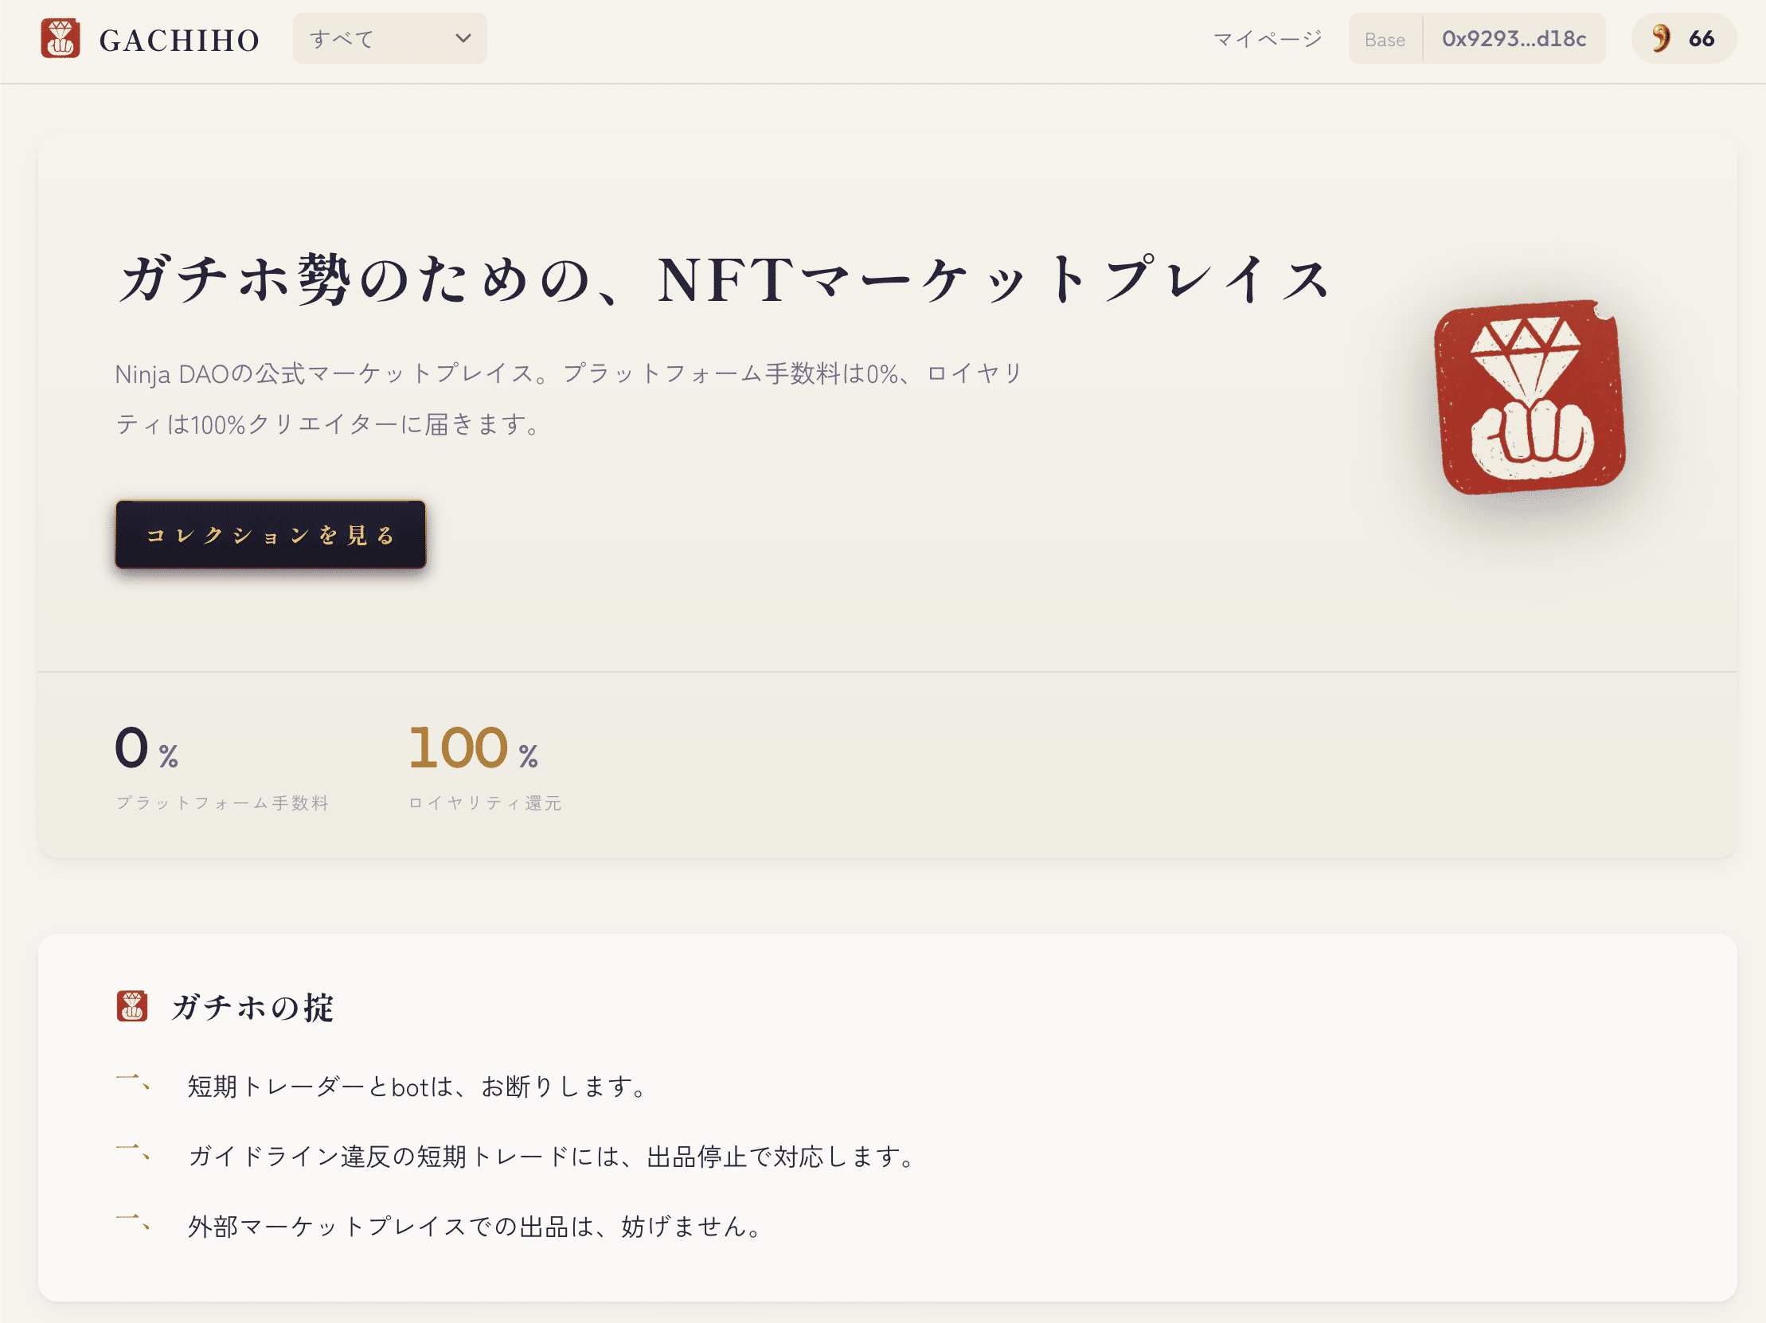The height and width of the screenshot is (1323, 1766).
Task: Click the 0 % fee statistic
Action: tap(147, 748)
